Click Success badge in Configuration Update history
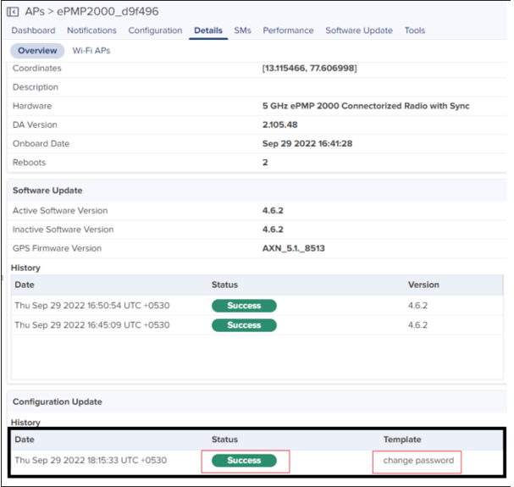 coord(244,461)
